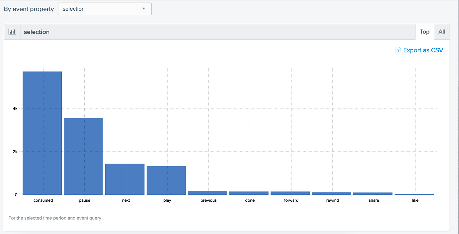Click the CSV file icon
The height and width of the screenshot is (234, 459).
point(398,50)
